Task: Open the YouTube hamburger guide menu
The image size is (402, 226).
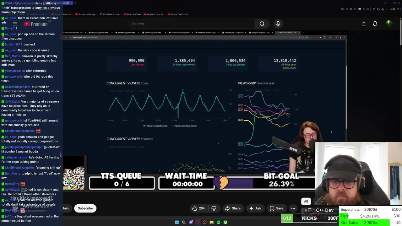Action: [15, 24]
